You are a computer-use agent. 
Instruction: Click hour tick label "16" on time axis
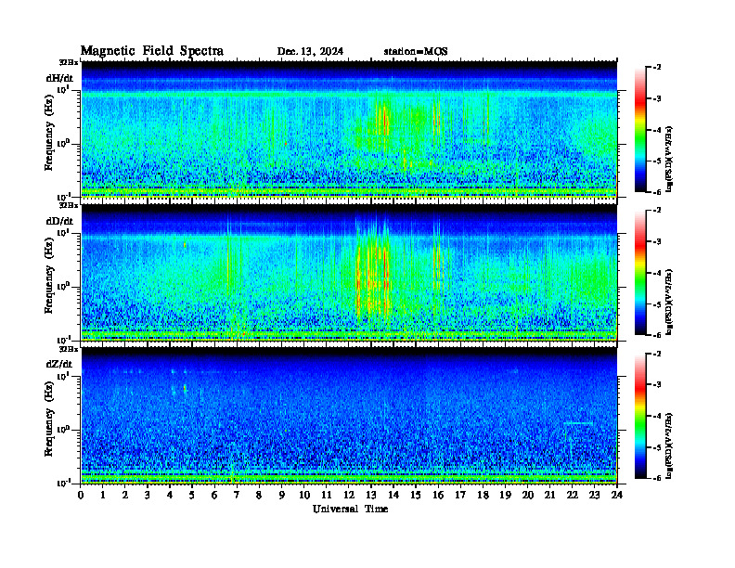438,495
